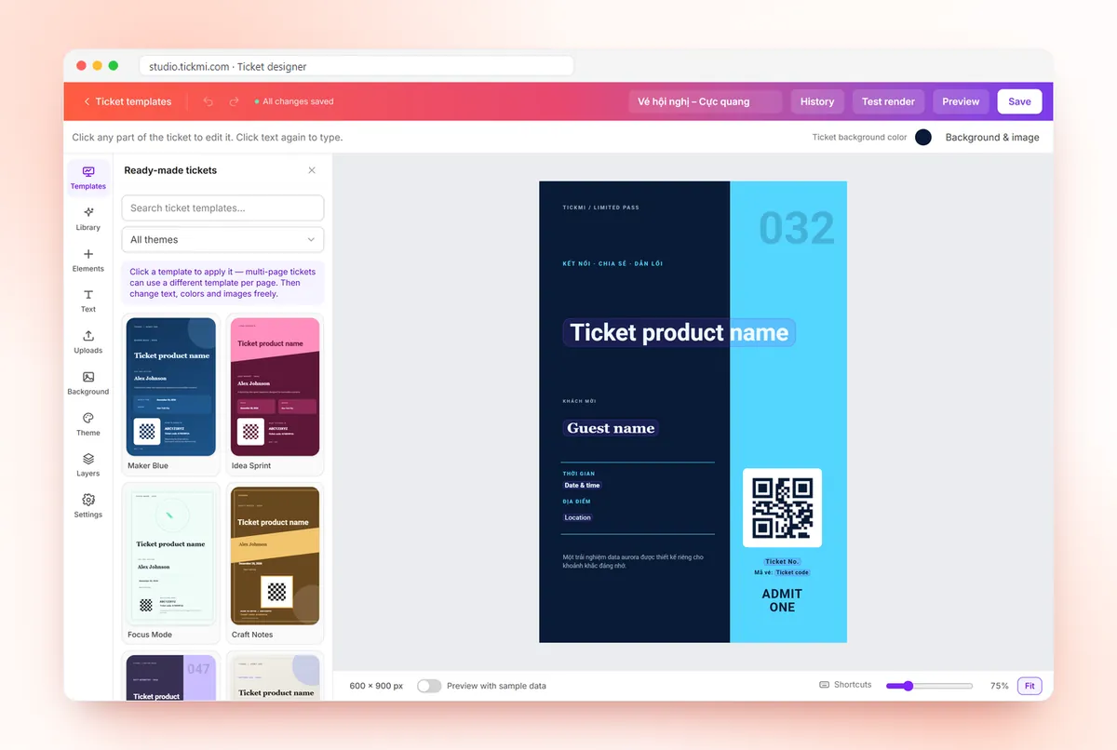The width and height of the screenshot is (1117, 750).
Task: Select the Guest name placeholder on canvas
Action: tap(611, 428)
